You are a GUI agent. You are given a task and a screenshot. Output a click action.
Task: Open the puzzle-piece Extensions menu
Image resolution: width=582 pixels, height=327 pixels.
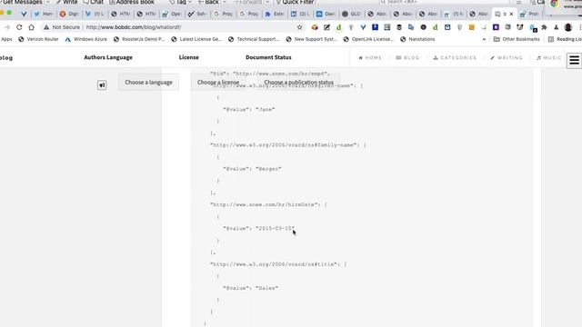pyautogui.click(x=544, y=27)
